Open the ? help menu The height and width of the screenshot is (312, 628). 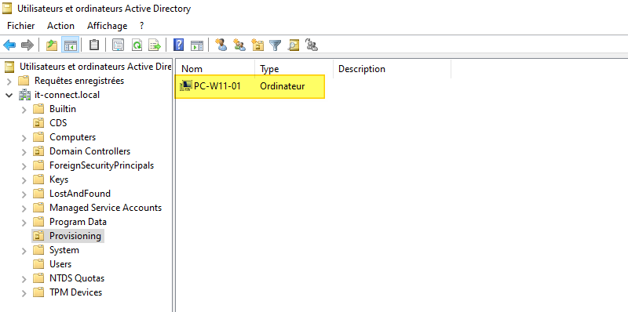tap(142, 26)
